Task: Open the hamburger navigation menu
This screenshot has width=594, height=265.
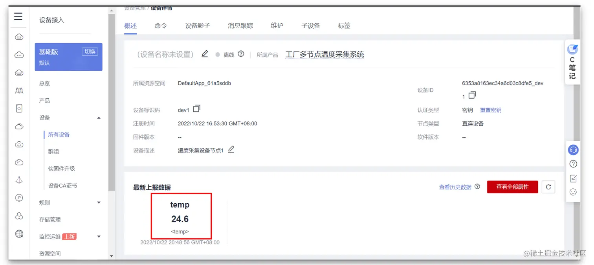Action: pos(18,16)
